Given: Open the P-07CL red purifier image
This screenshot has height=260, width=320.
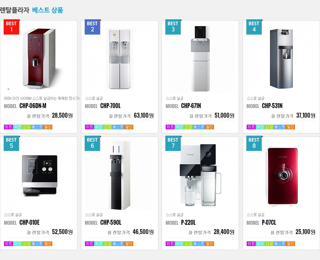Looking at the screenshot, I should pyautogui.click(x=282, y=176).
